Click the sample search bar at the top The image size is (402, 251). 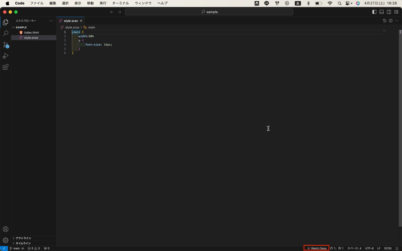coord(209,12)
